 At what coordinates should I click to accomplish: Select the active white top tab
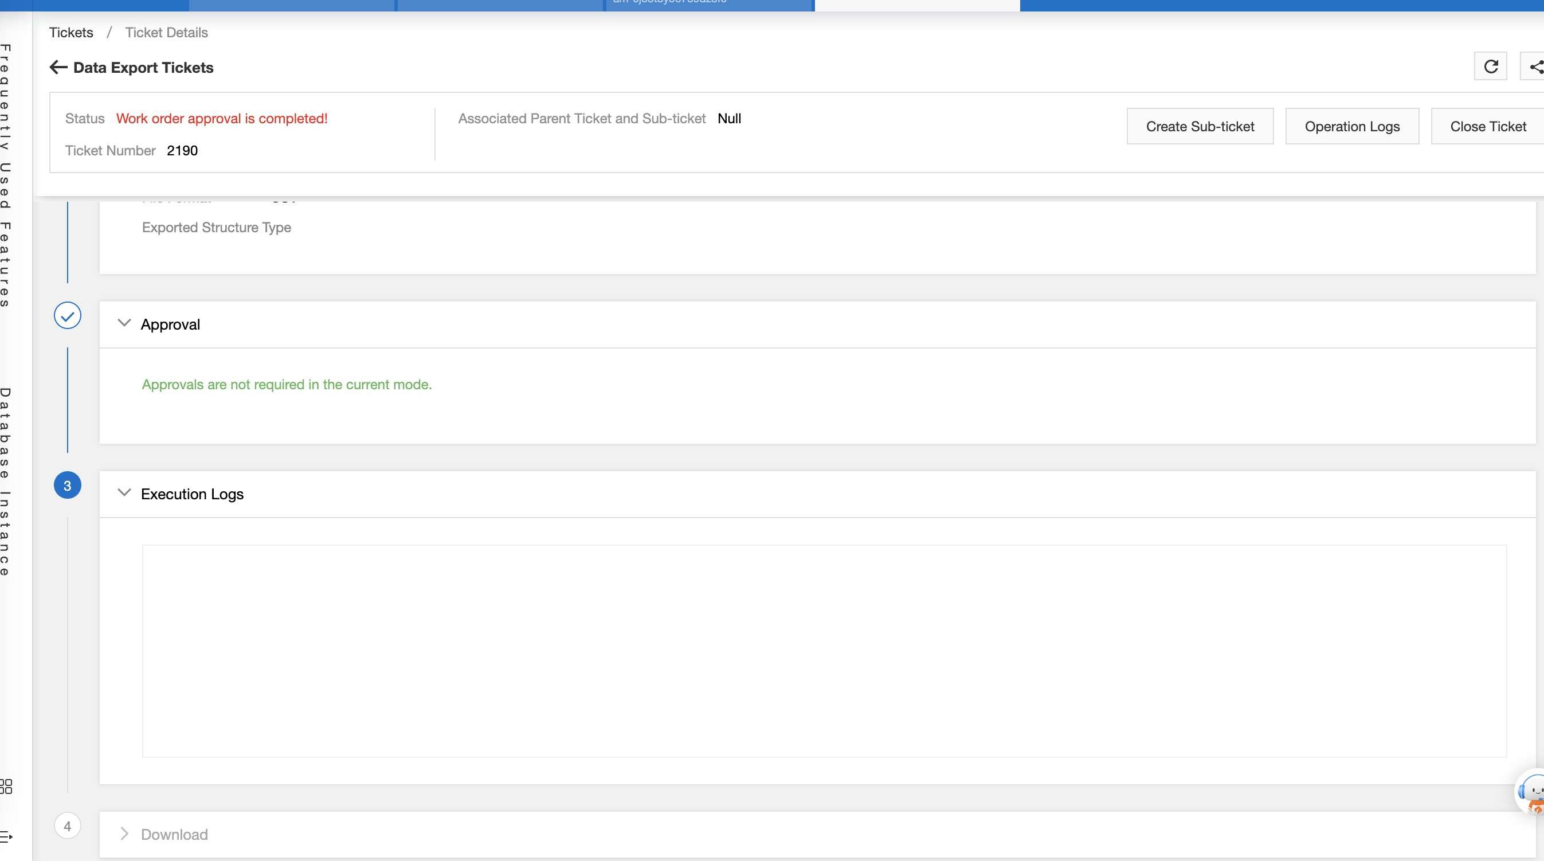[x=917, y=5]
